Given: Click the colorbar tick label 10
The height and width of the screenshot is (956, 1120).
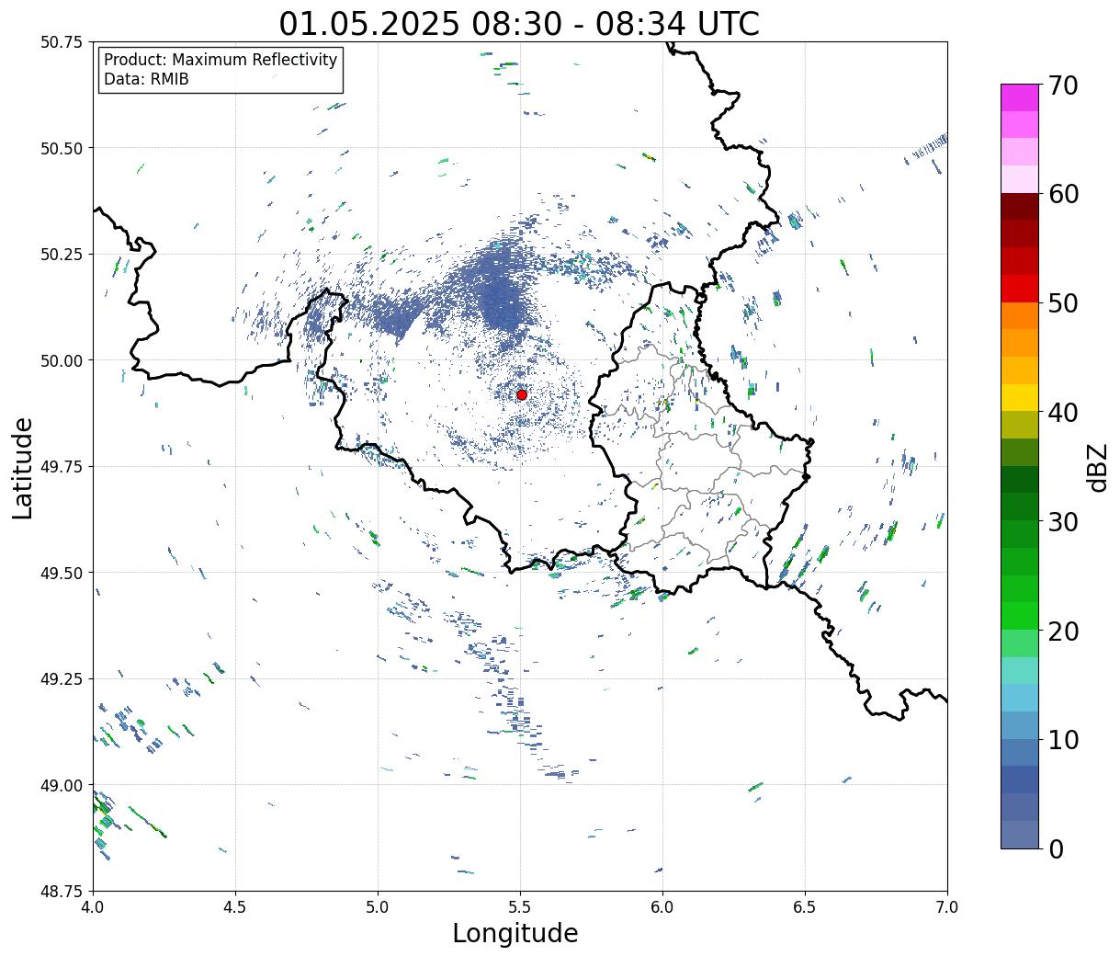Looking at the screenshot, I should coord(1063,739).
